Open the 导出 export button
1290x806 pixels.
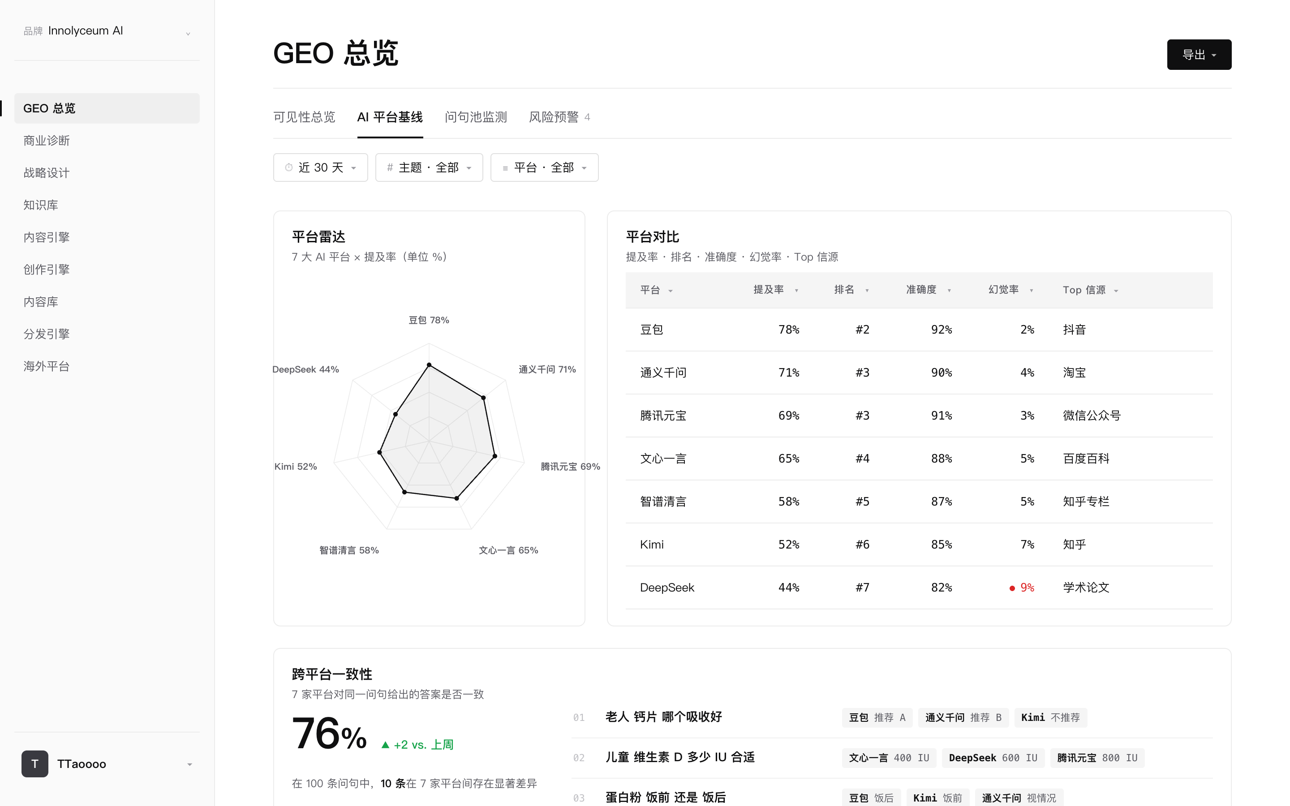(1199, 54)
